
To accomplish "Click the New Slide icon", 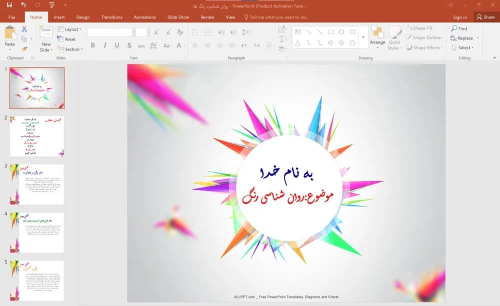I will click(x=46, y=33).
